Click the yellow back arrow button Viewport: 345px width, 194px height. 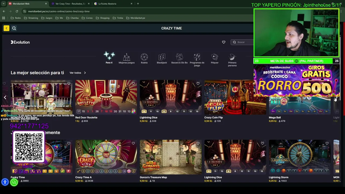6,28
